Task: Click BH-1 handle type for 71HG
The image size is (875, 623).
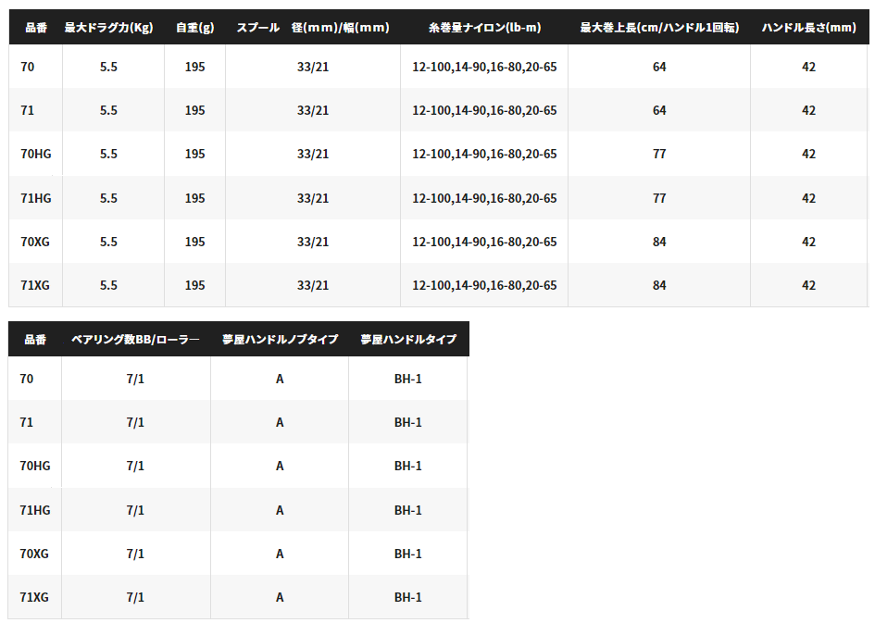Action: click(x=408, y=510)
